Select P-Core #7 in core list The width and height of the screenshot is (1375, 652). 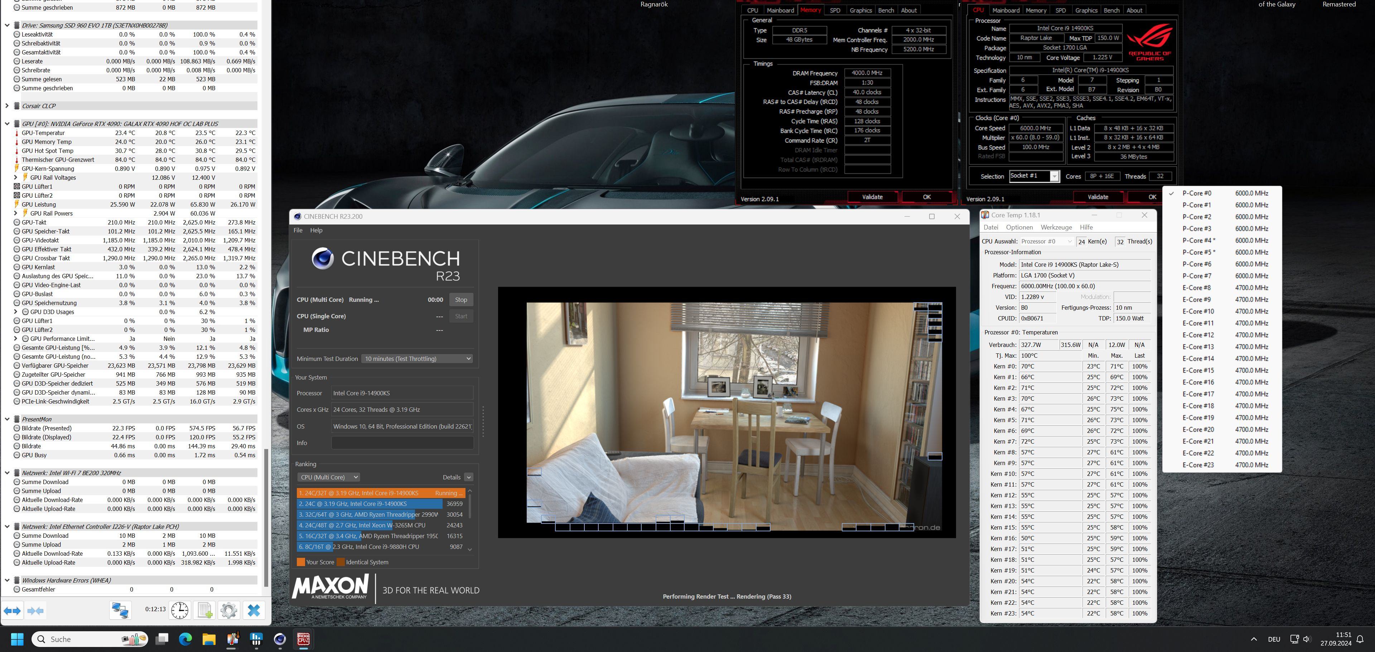click(x=1222, y=276)
